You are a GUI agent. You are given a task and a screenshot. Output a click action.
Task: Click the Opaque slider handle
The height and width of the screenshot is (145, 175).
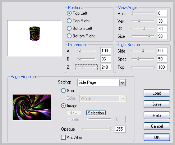(x=111, y=129)
